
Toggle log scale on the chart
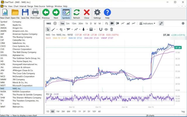pos(183,111)
